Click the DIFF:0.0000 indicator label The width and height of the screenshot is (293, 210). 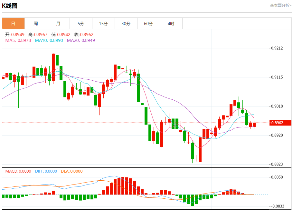click(46, 171)
